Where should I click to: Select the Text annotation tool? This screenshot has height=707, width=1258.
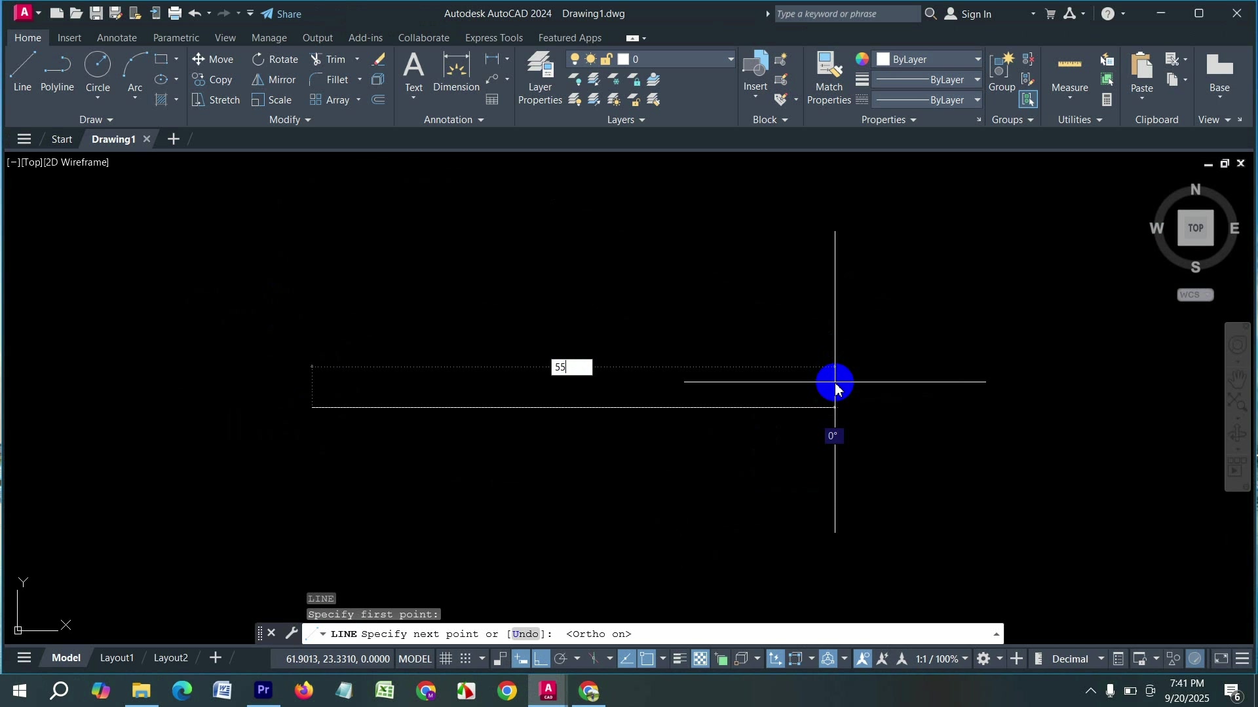pyautogui.click(x=413, y=72)
